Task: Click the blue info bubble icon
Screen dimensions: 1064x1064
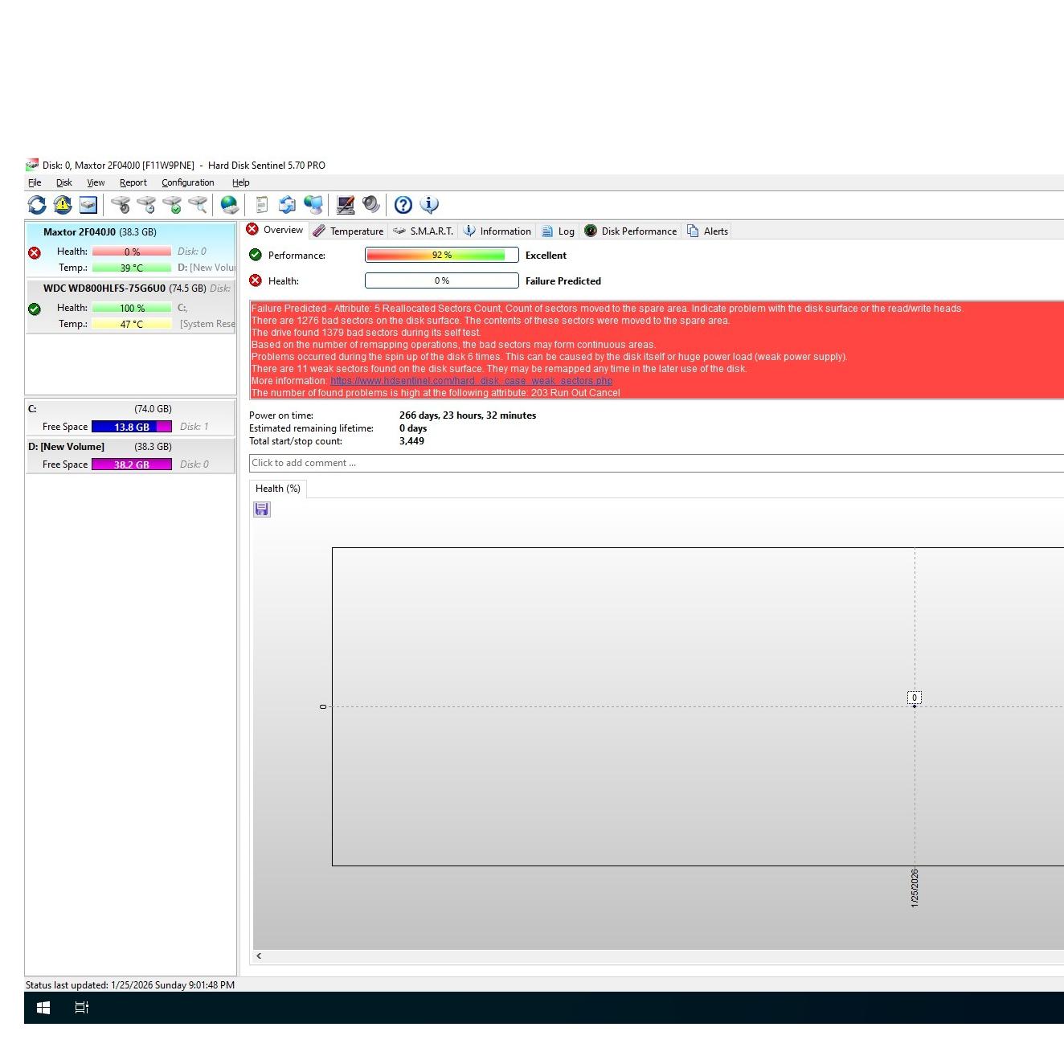Action: point(429,205)
